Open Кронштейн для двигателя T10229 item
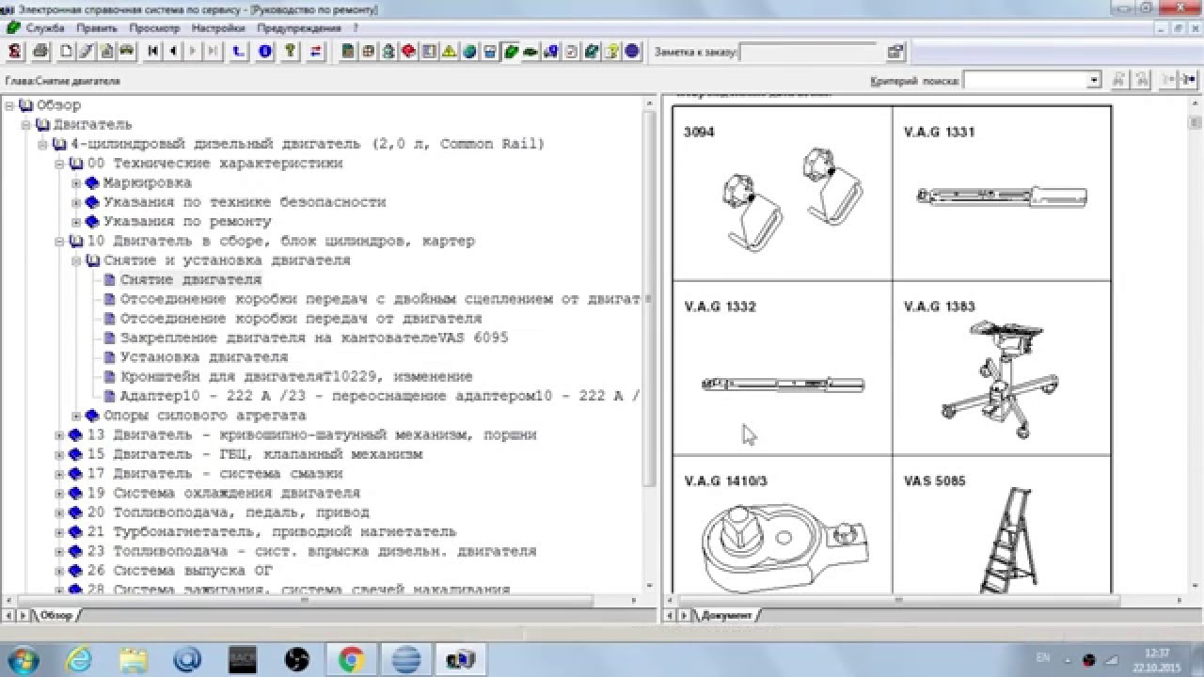Viewport: 1204px width, 677px height. pyautogui.click(x=296, y=377)
